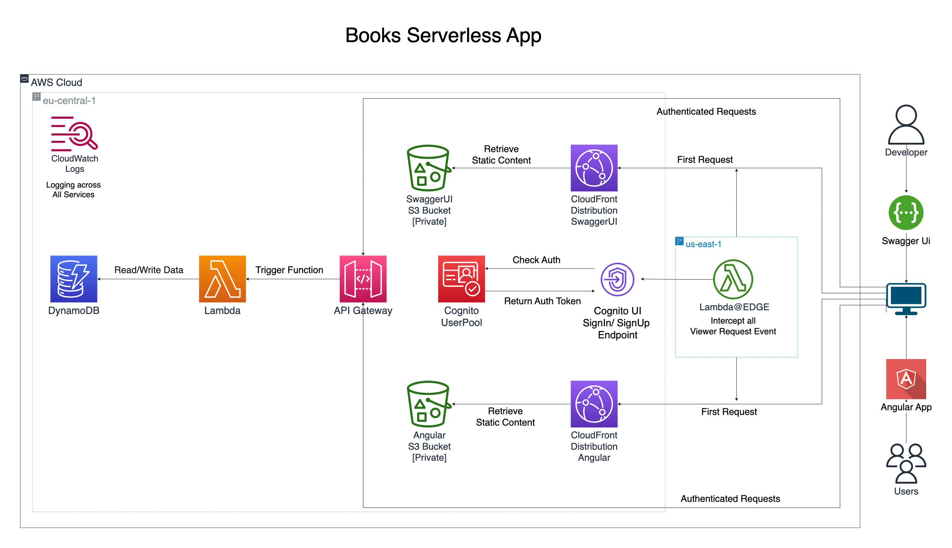Select the SwaggerUI S3 Bucket icon
Viewport: 952px width, 548px height.
(x=429, y=168)
